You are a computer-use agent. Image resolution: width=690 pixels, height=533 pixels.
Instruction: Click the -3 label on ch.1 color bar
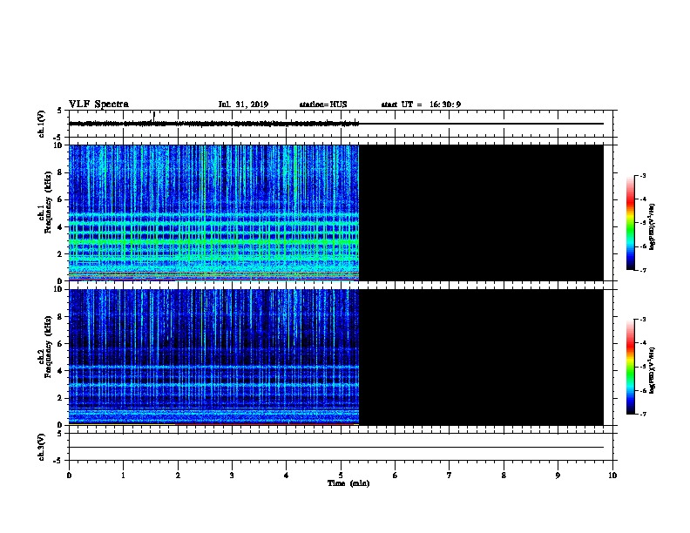coord(642,175)
